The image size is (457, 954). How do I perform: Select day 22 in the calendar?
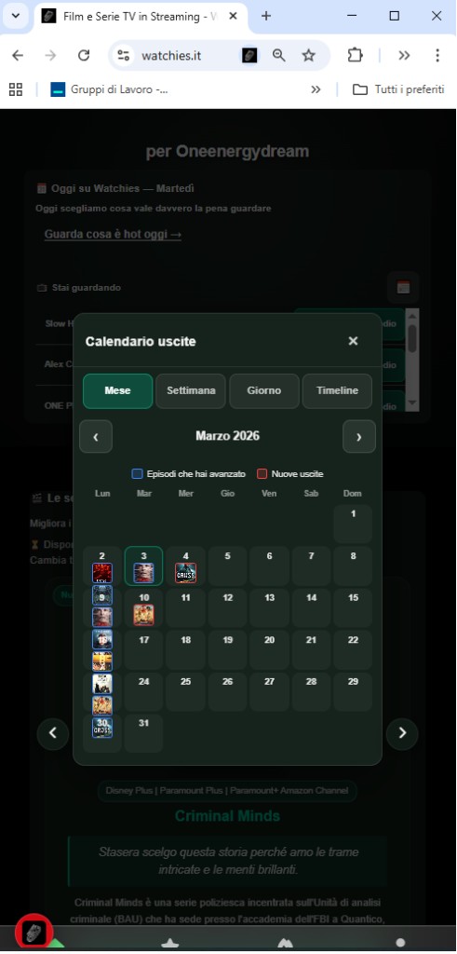(353, 649)
